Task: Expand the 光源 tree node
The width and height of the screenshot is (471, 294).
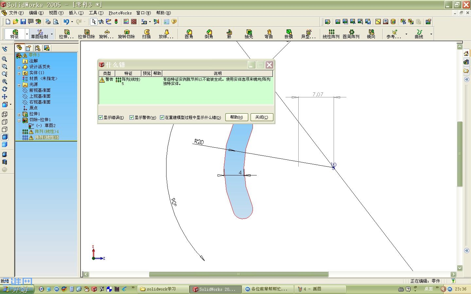Action: tap(19, 85)
